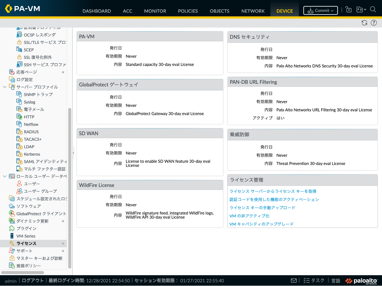
Task: Click VM キャパシティのアップグレード link
Action: [262, 224]
